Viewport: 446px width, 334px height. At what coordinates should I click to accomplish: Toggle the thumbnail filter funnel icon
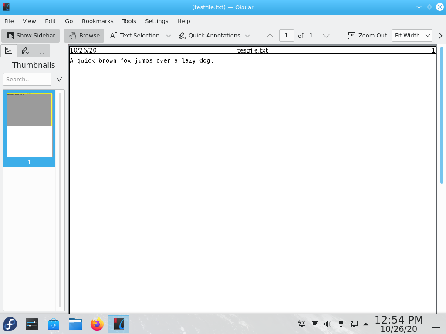coord(59,79)
